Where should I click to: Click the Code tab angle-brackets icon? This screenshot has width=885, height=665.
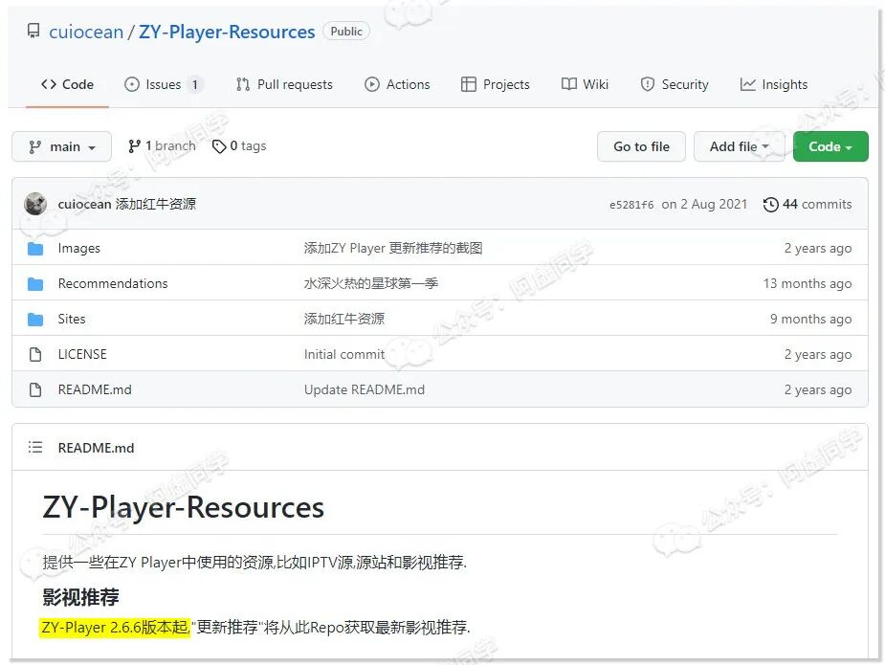click(x=49, y=84)
